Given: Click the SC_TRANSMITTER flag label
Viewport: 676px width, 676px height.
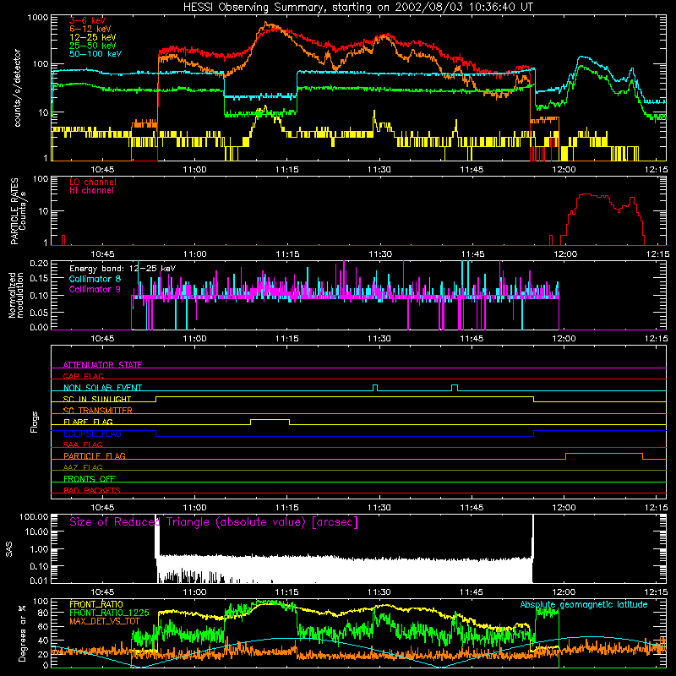Looking at the screenshot, I should [98, 411].
